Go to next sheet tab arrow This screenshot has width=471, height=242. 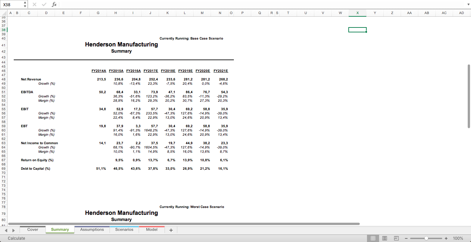(13, 230)
